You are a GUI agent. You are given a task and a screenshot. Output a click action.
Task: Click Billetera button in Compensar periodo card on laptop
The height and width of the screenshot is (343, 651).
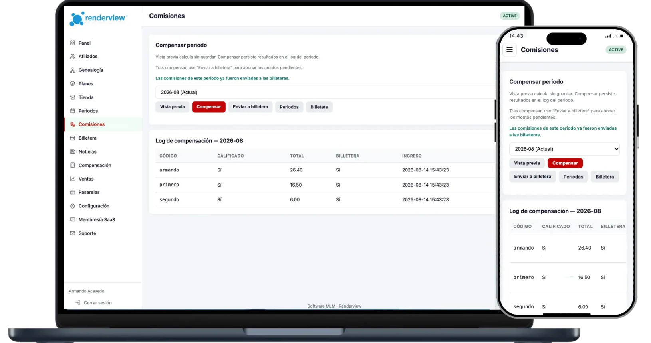point(319,107)
